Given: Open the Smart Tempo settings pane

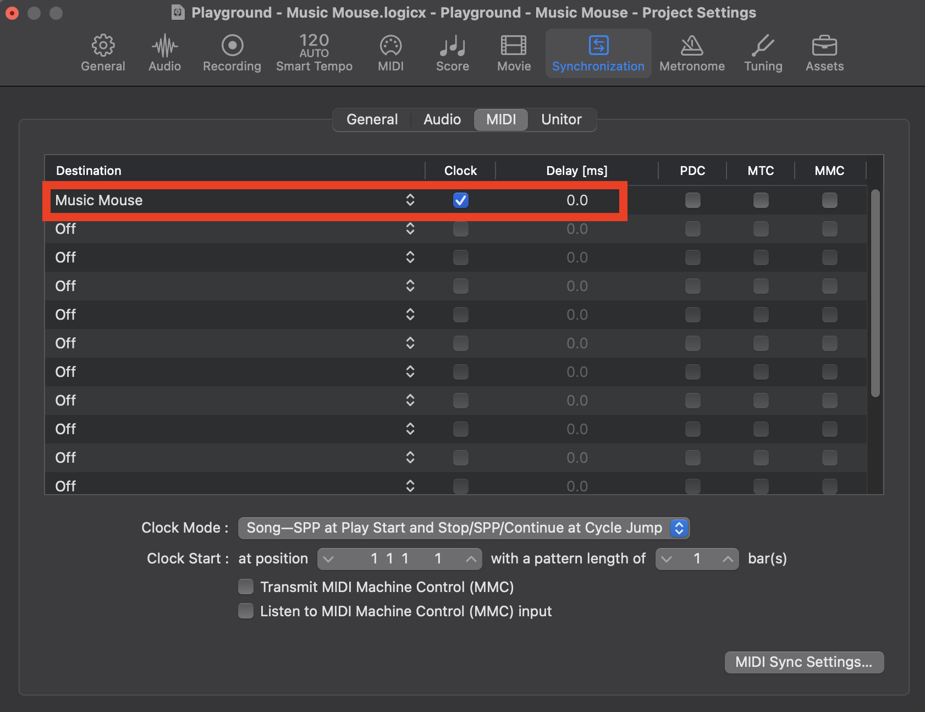Looking at the screenshot, I should 314,53.
